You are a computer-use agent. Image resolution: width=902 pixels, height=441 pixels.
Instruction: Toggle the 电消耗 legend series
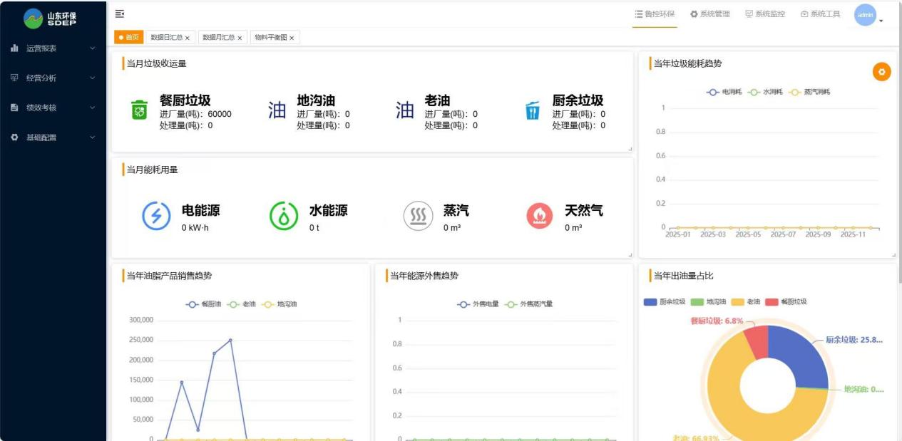(x=724, y=92)
